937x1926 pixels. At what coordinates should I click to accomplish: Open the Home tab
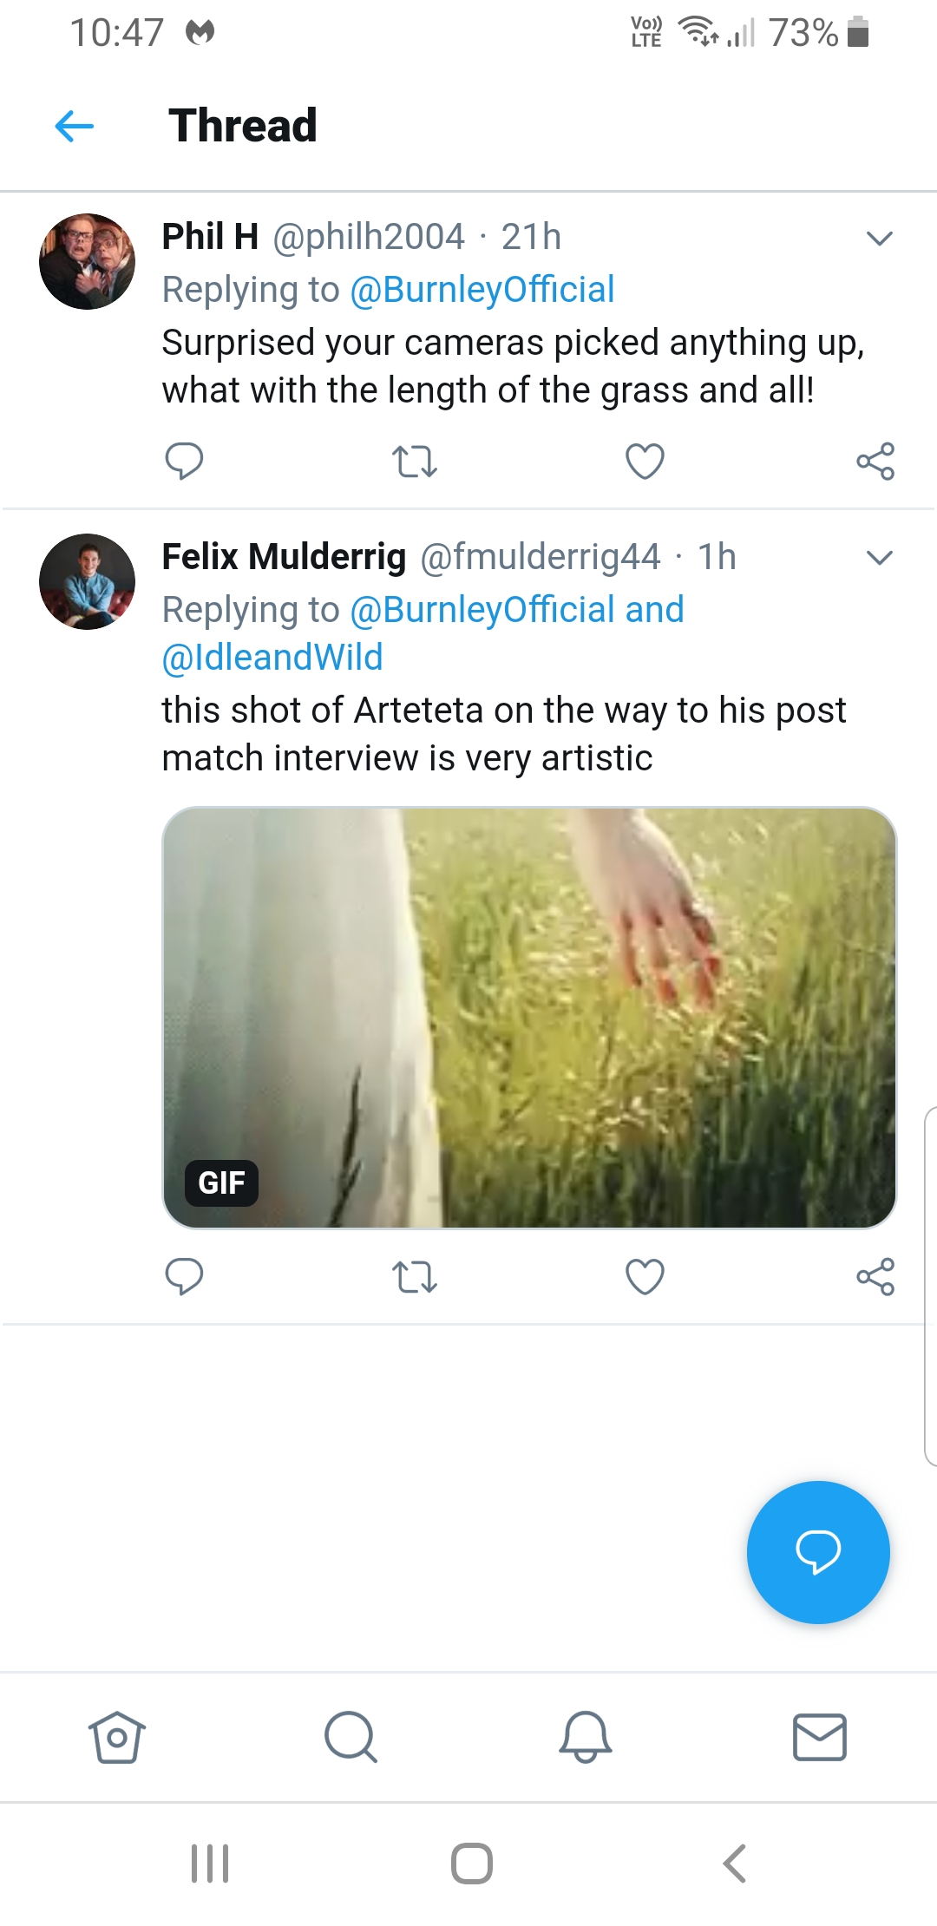click(116, 1737)
